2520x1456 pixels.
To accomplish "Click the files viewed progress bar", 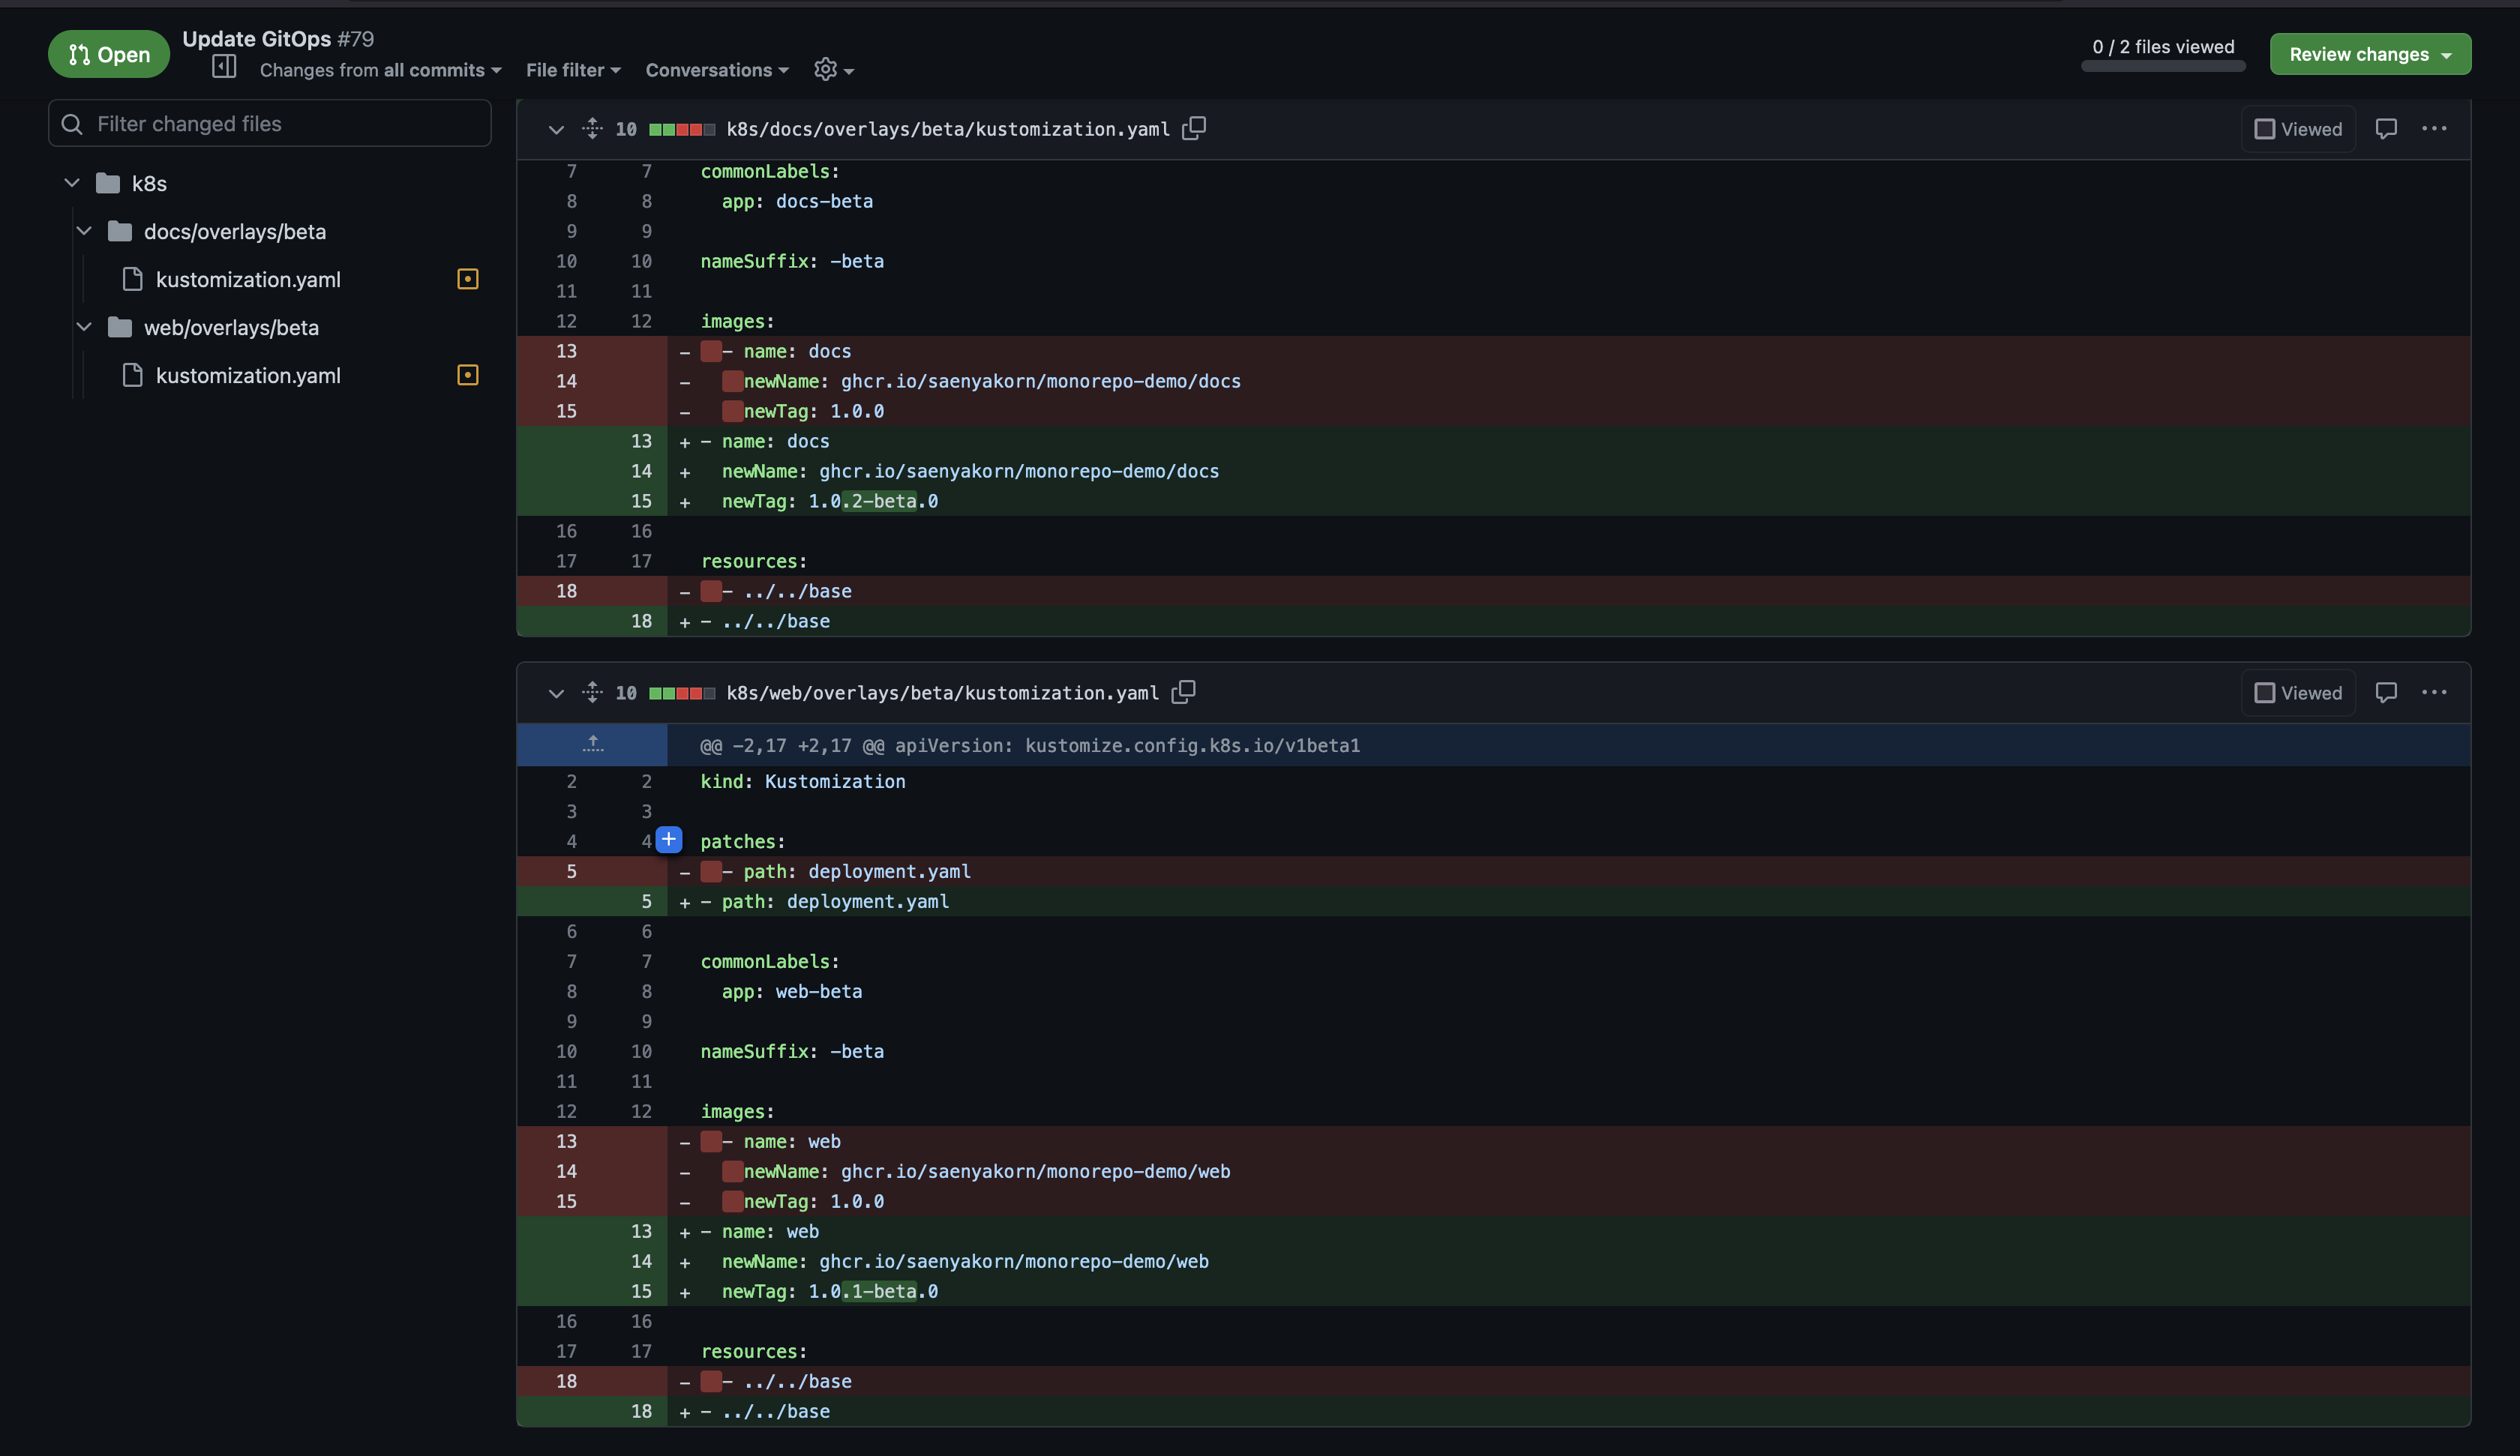I will (x=2162, y=66).
